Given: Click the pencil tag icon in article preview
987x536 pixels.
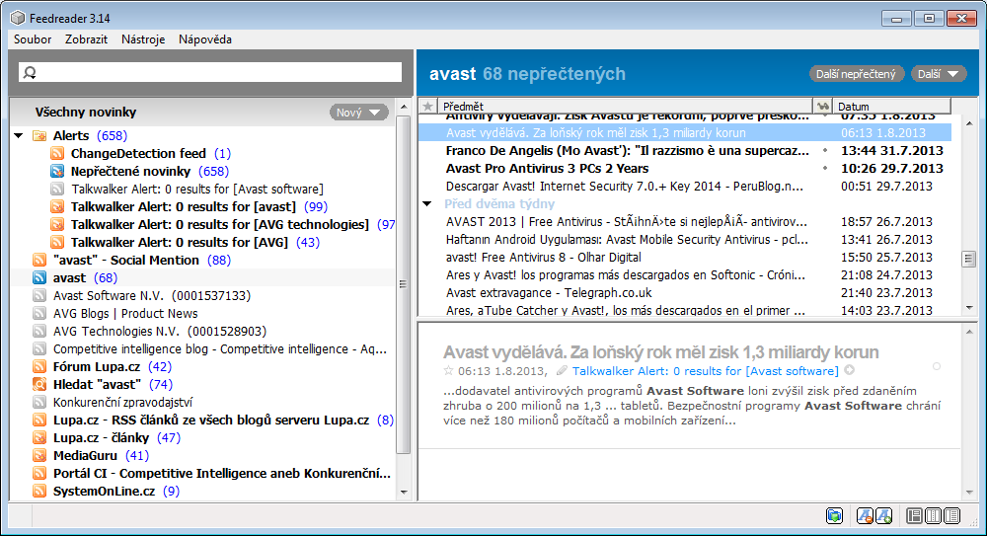Looking at the screenshot, I should click(562, 370).
